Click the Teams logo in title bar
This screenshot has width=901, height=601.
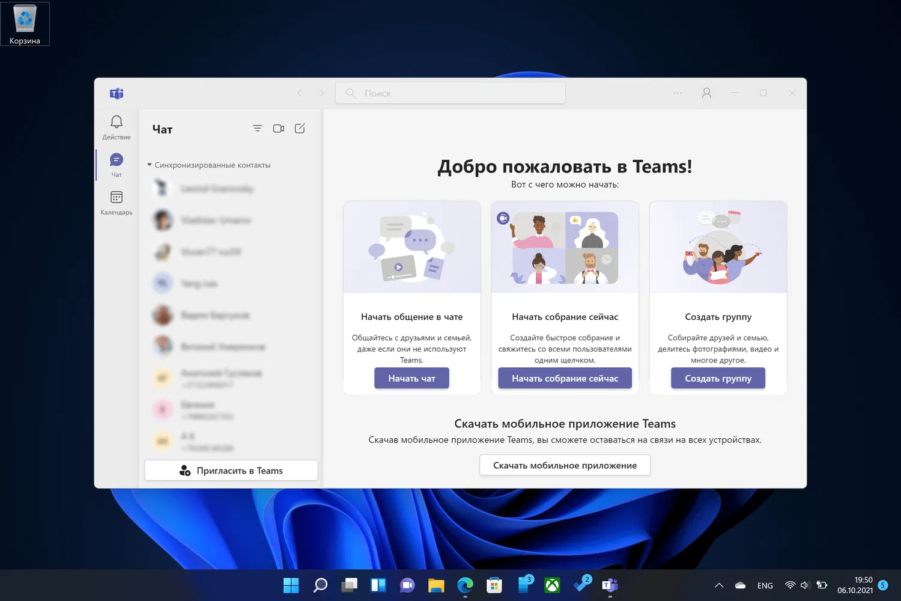(117, 93)
